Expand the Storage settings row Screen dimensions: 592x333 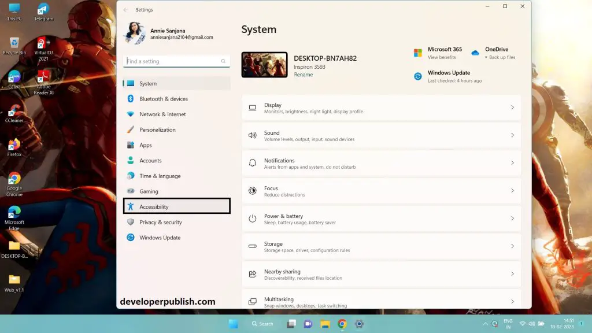[382, 246]
